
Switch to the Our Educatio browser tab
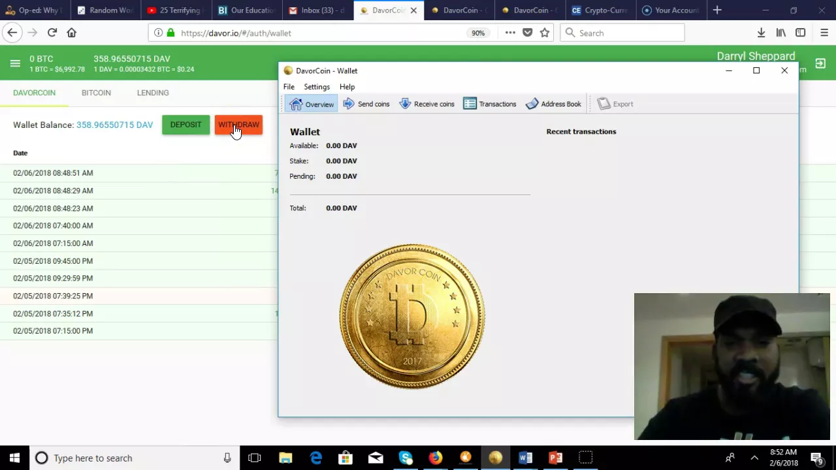point(247,10)
